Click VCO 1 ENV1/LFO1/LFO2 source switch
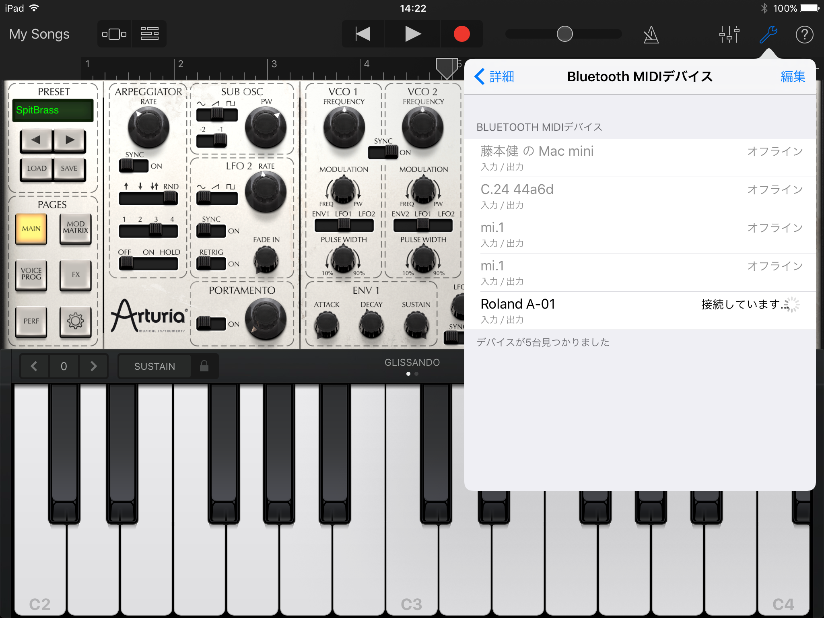The width and height of the screenshot is (824, 618). 344,225
